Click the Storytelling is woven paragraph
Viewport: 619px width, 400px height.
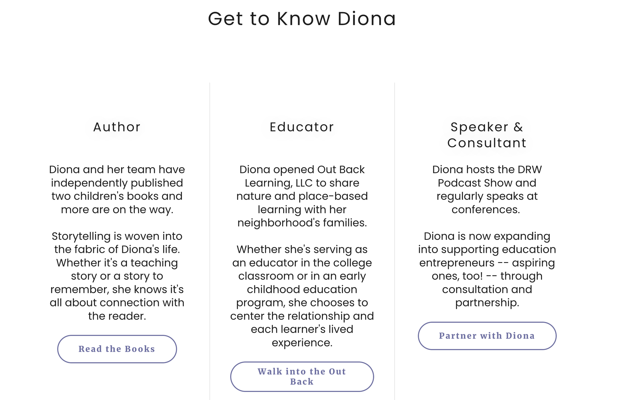pyautogui.click(x=117, y=276)
